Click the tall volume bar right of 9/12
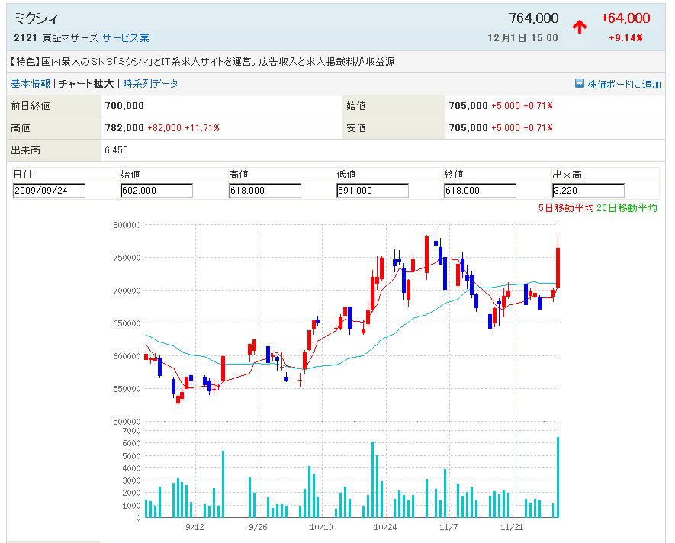 click(x=223, y=484)
